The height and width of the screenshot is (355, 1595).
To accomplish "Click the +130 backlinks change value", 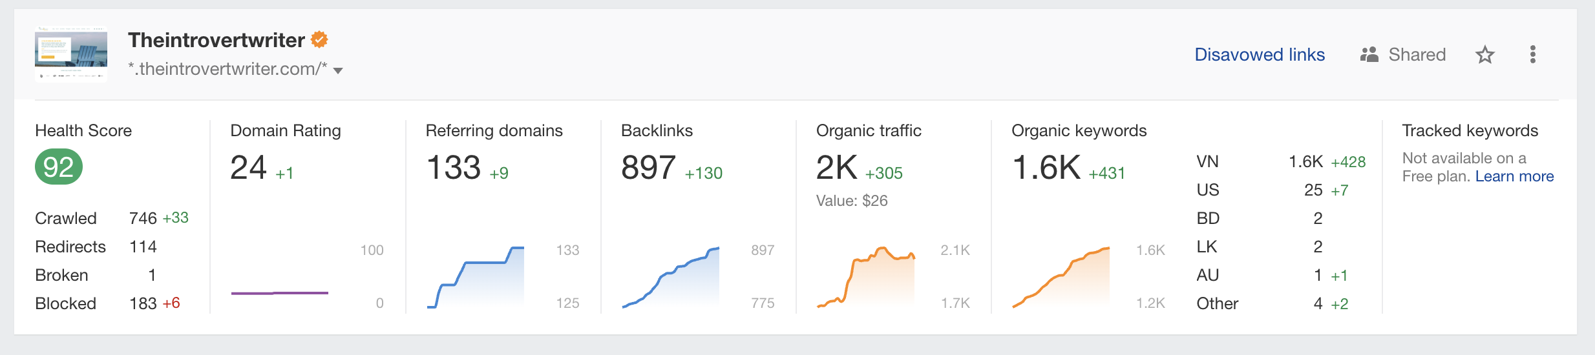I will click(x=704, y=173).
